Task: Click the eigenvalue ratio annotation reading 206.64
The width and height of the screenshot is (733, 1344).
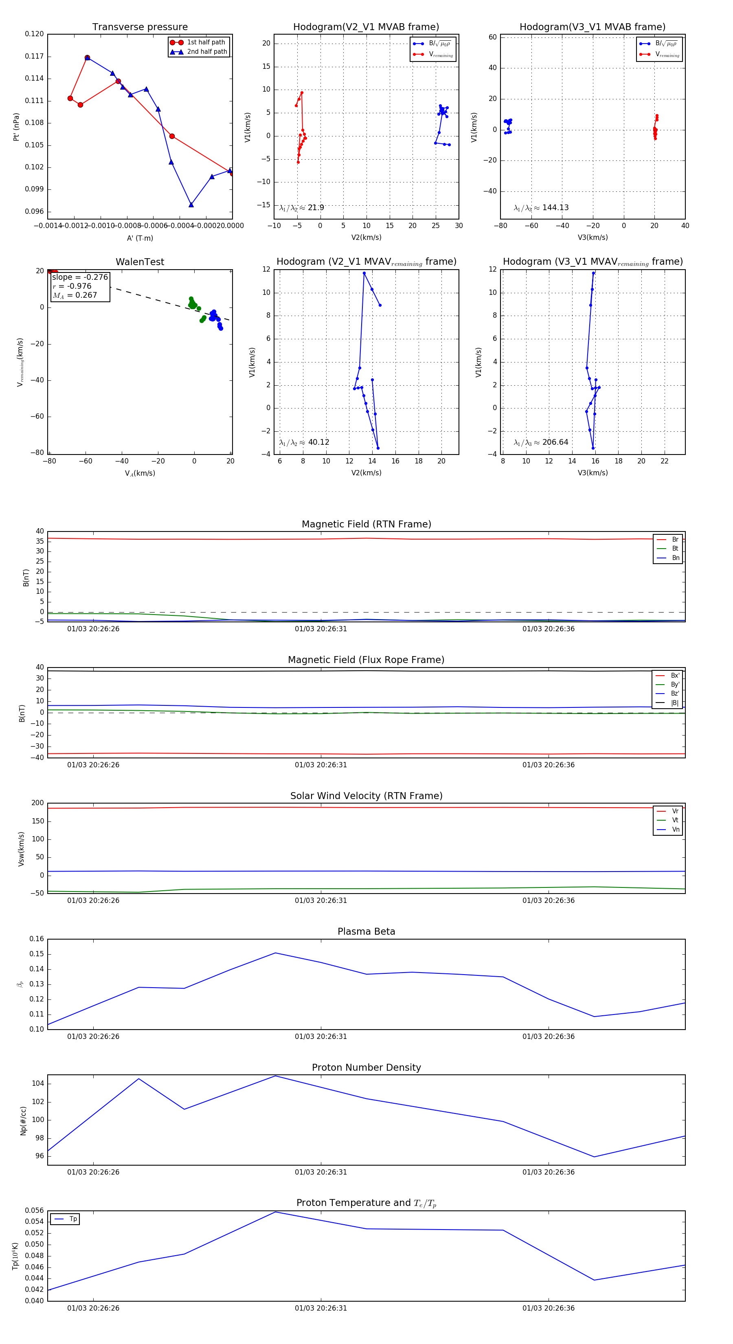Action: pyautogui.click(x=541, y=442)
